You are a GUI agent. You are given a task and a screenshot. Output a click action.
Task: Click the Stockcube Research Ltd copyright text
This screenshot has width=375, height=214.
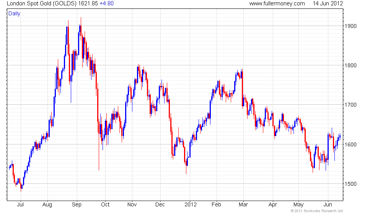316,211
